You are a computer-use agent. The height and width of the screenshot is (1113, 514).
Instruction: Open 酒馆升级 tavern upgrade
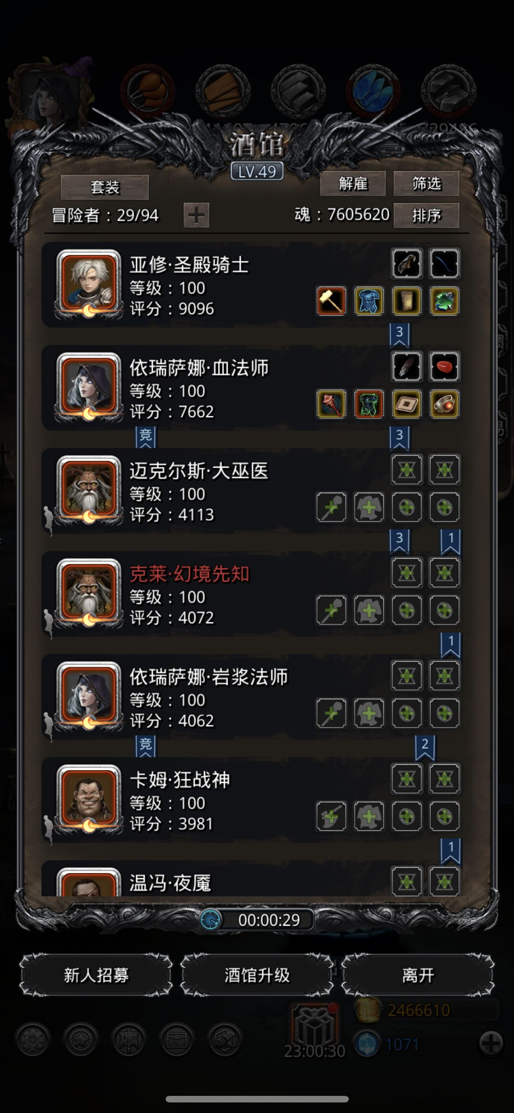257,975
